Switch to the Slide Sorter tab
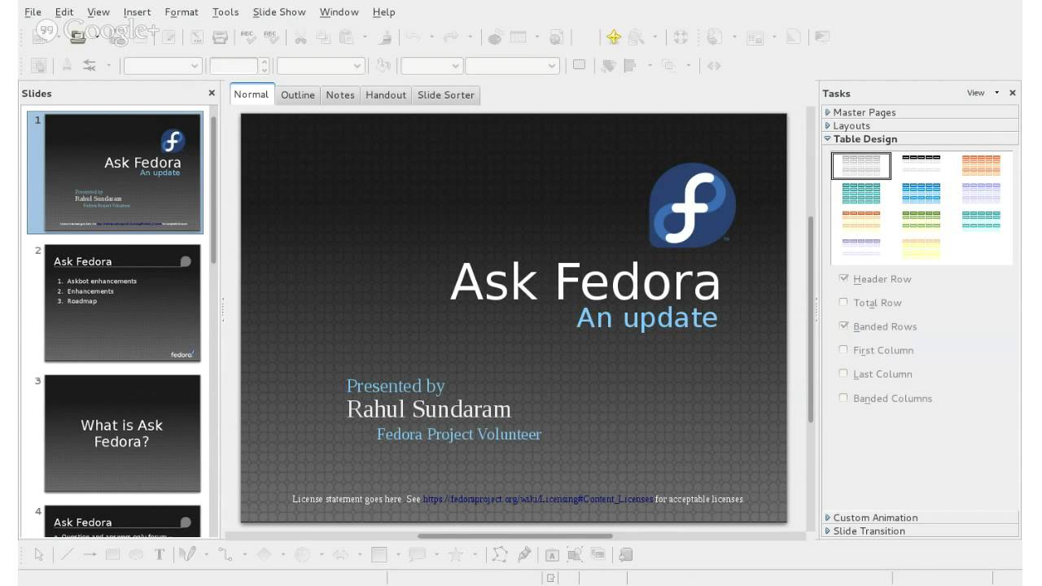Image resolution: width=1042 pixels, height=586 pixels. coord(446,95)
